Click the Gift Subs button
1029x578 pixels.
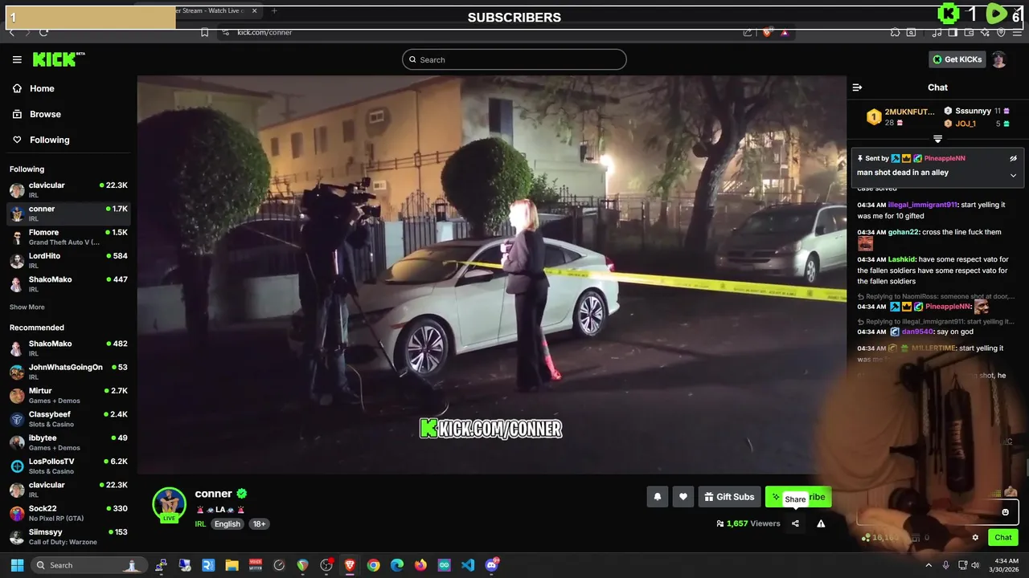[729, 497]
